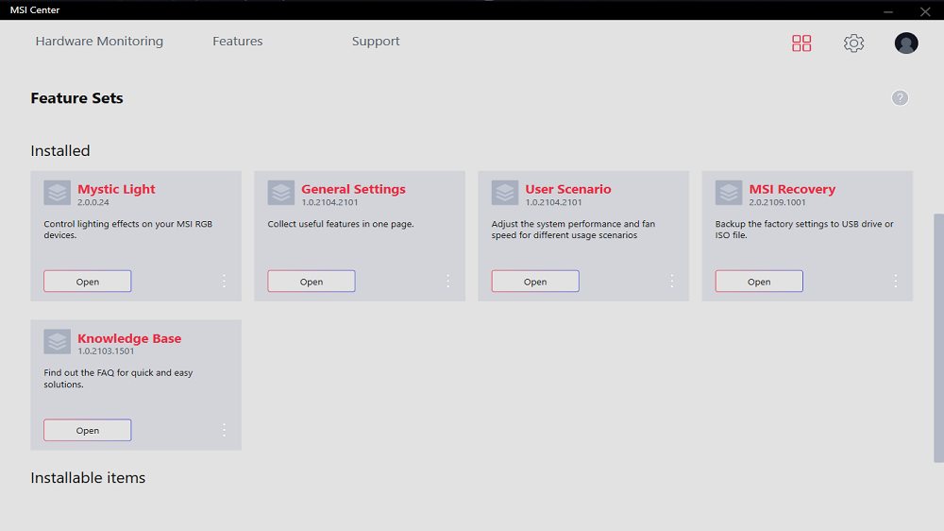Open User Scenario three-dot options menu
Image resolution: width=944 pixels, height=531 pixels.
pyautogui.click(x=672, y=281)
